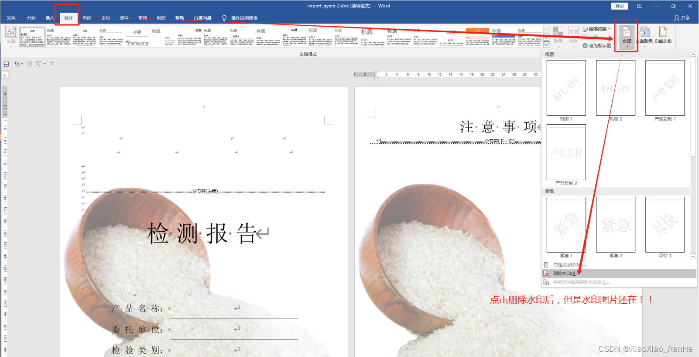Open the 颜色 colors gallery
699x357 pixels.
(x=558, y=36)
